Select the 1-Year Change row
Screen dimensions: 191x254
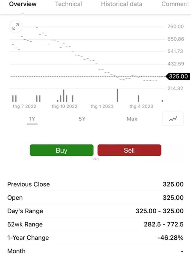(95, 237)
